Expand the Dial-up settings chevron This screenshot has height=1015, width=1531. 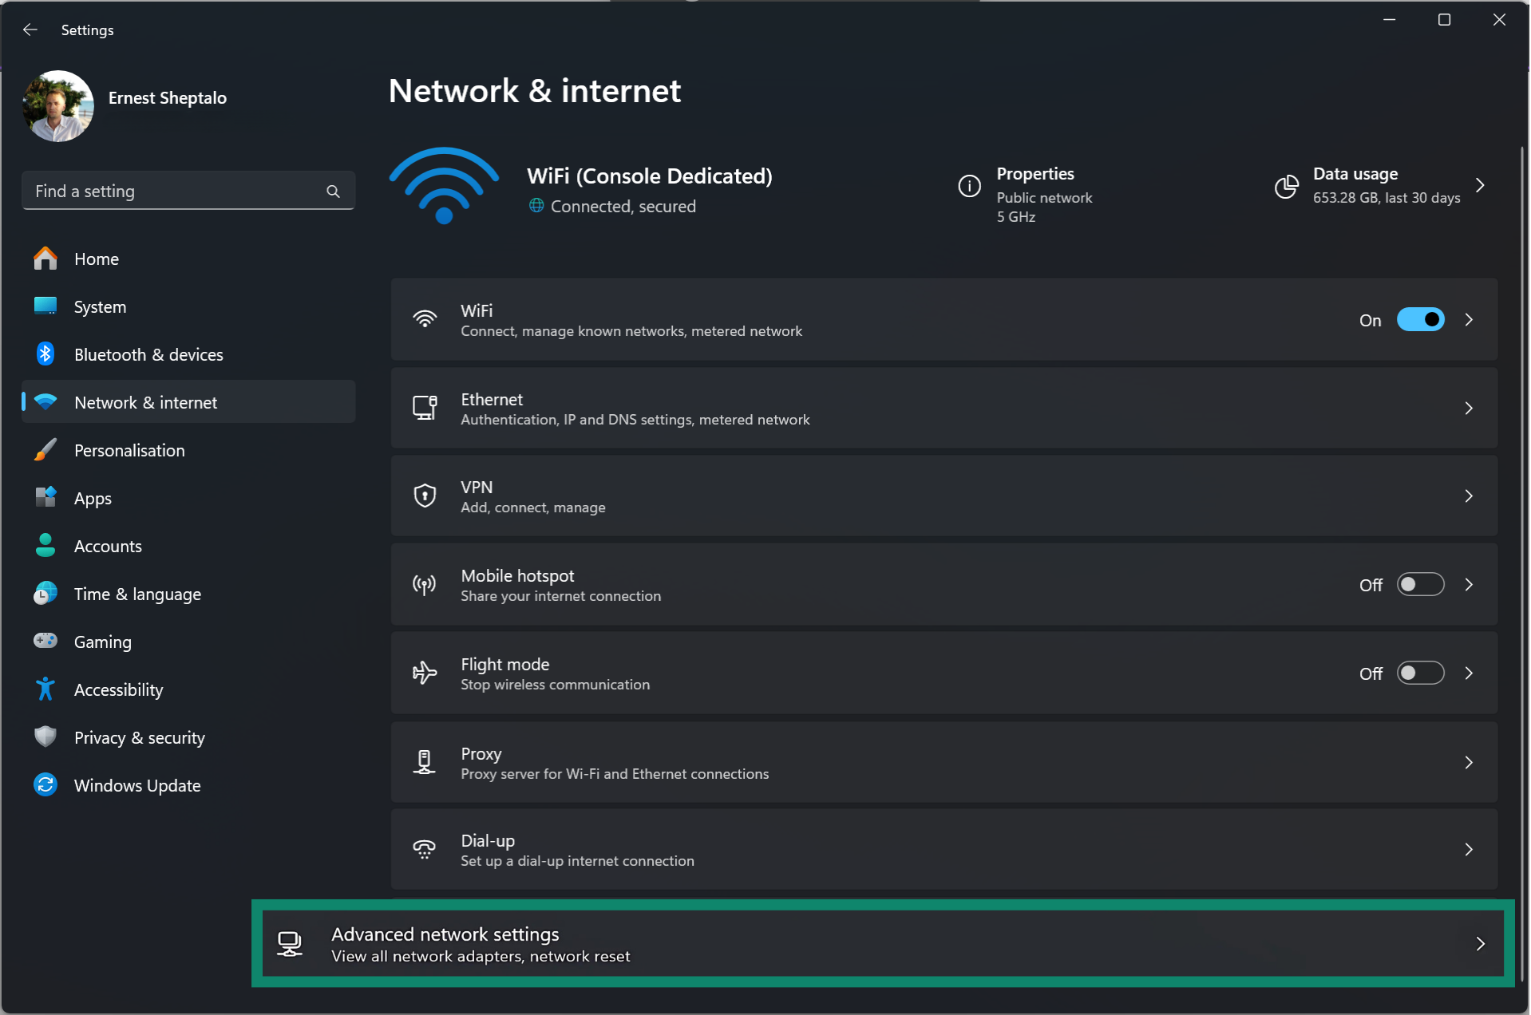point(1470,849)
